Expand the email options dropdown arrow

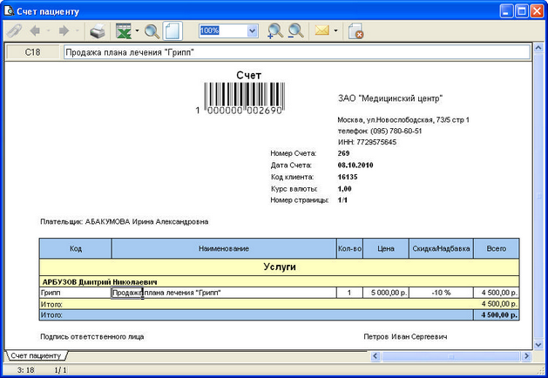tap(335, 30)
